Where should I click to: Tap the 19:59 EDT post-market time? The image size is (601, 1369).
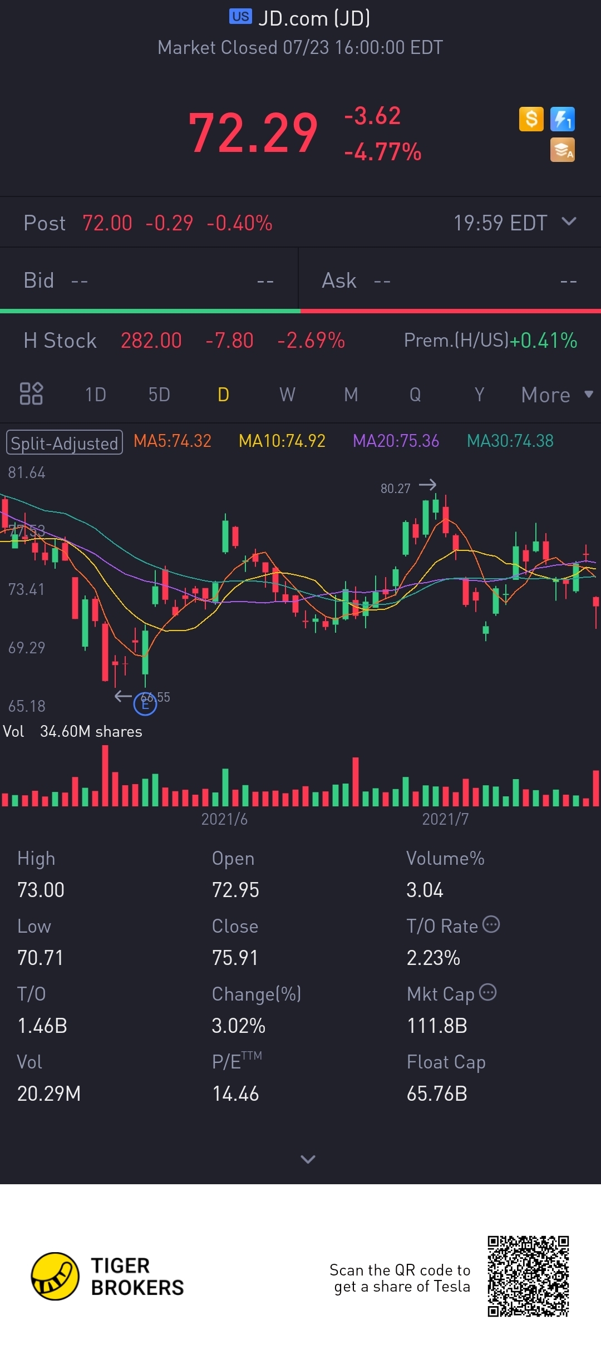coord(500,223)
